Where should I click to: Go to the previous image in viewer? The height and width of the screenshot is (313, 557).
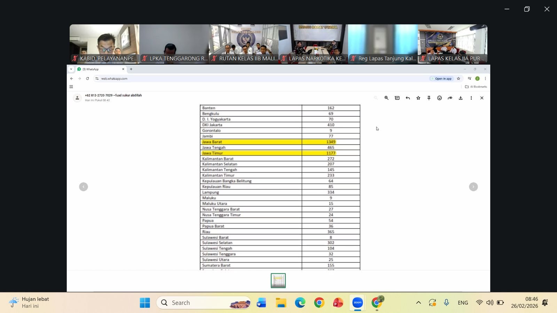click(x=84, y=187)
